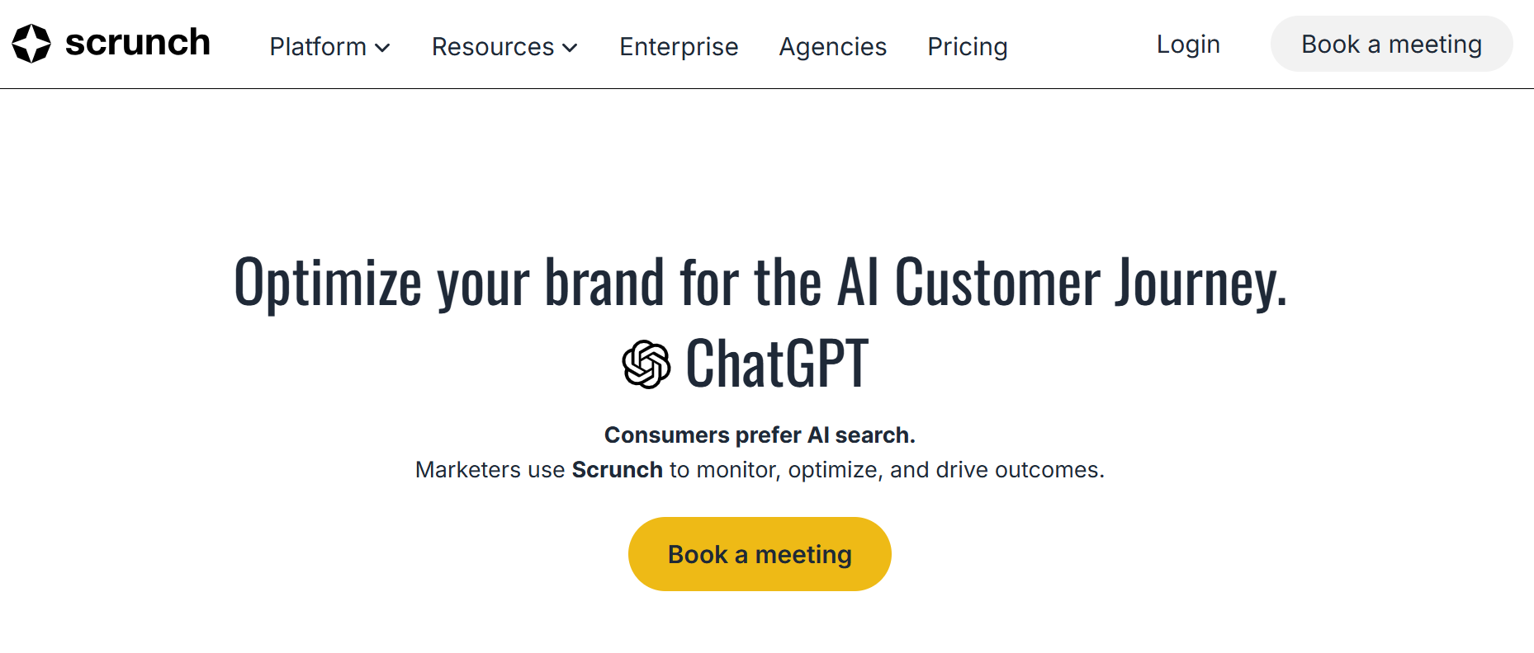Click the ChatGPT heading text
The width and height of the screenshot is (1534, 653).
(x=774, y=361)
